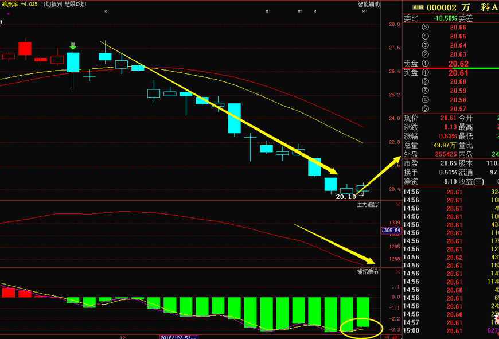Click the circled 1 icon in the 买盘 row
The width and height of the screenshot is (499, 339).
[425, 73]
